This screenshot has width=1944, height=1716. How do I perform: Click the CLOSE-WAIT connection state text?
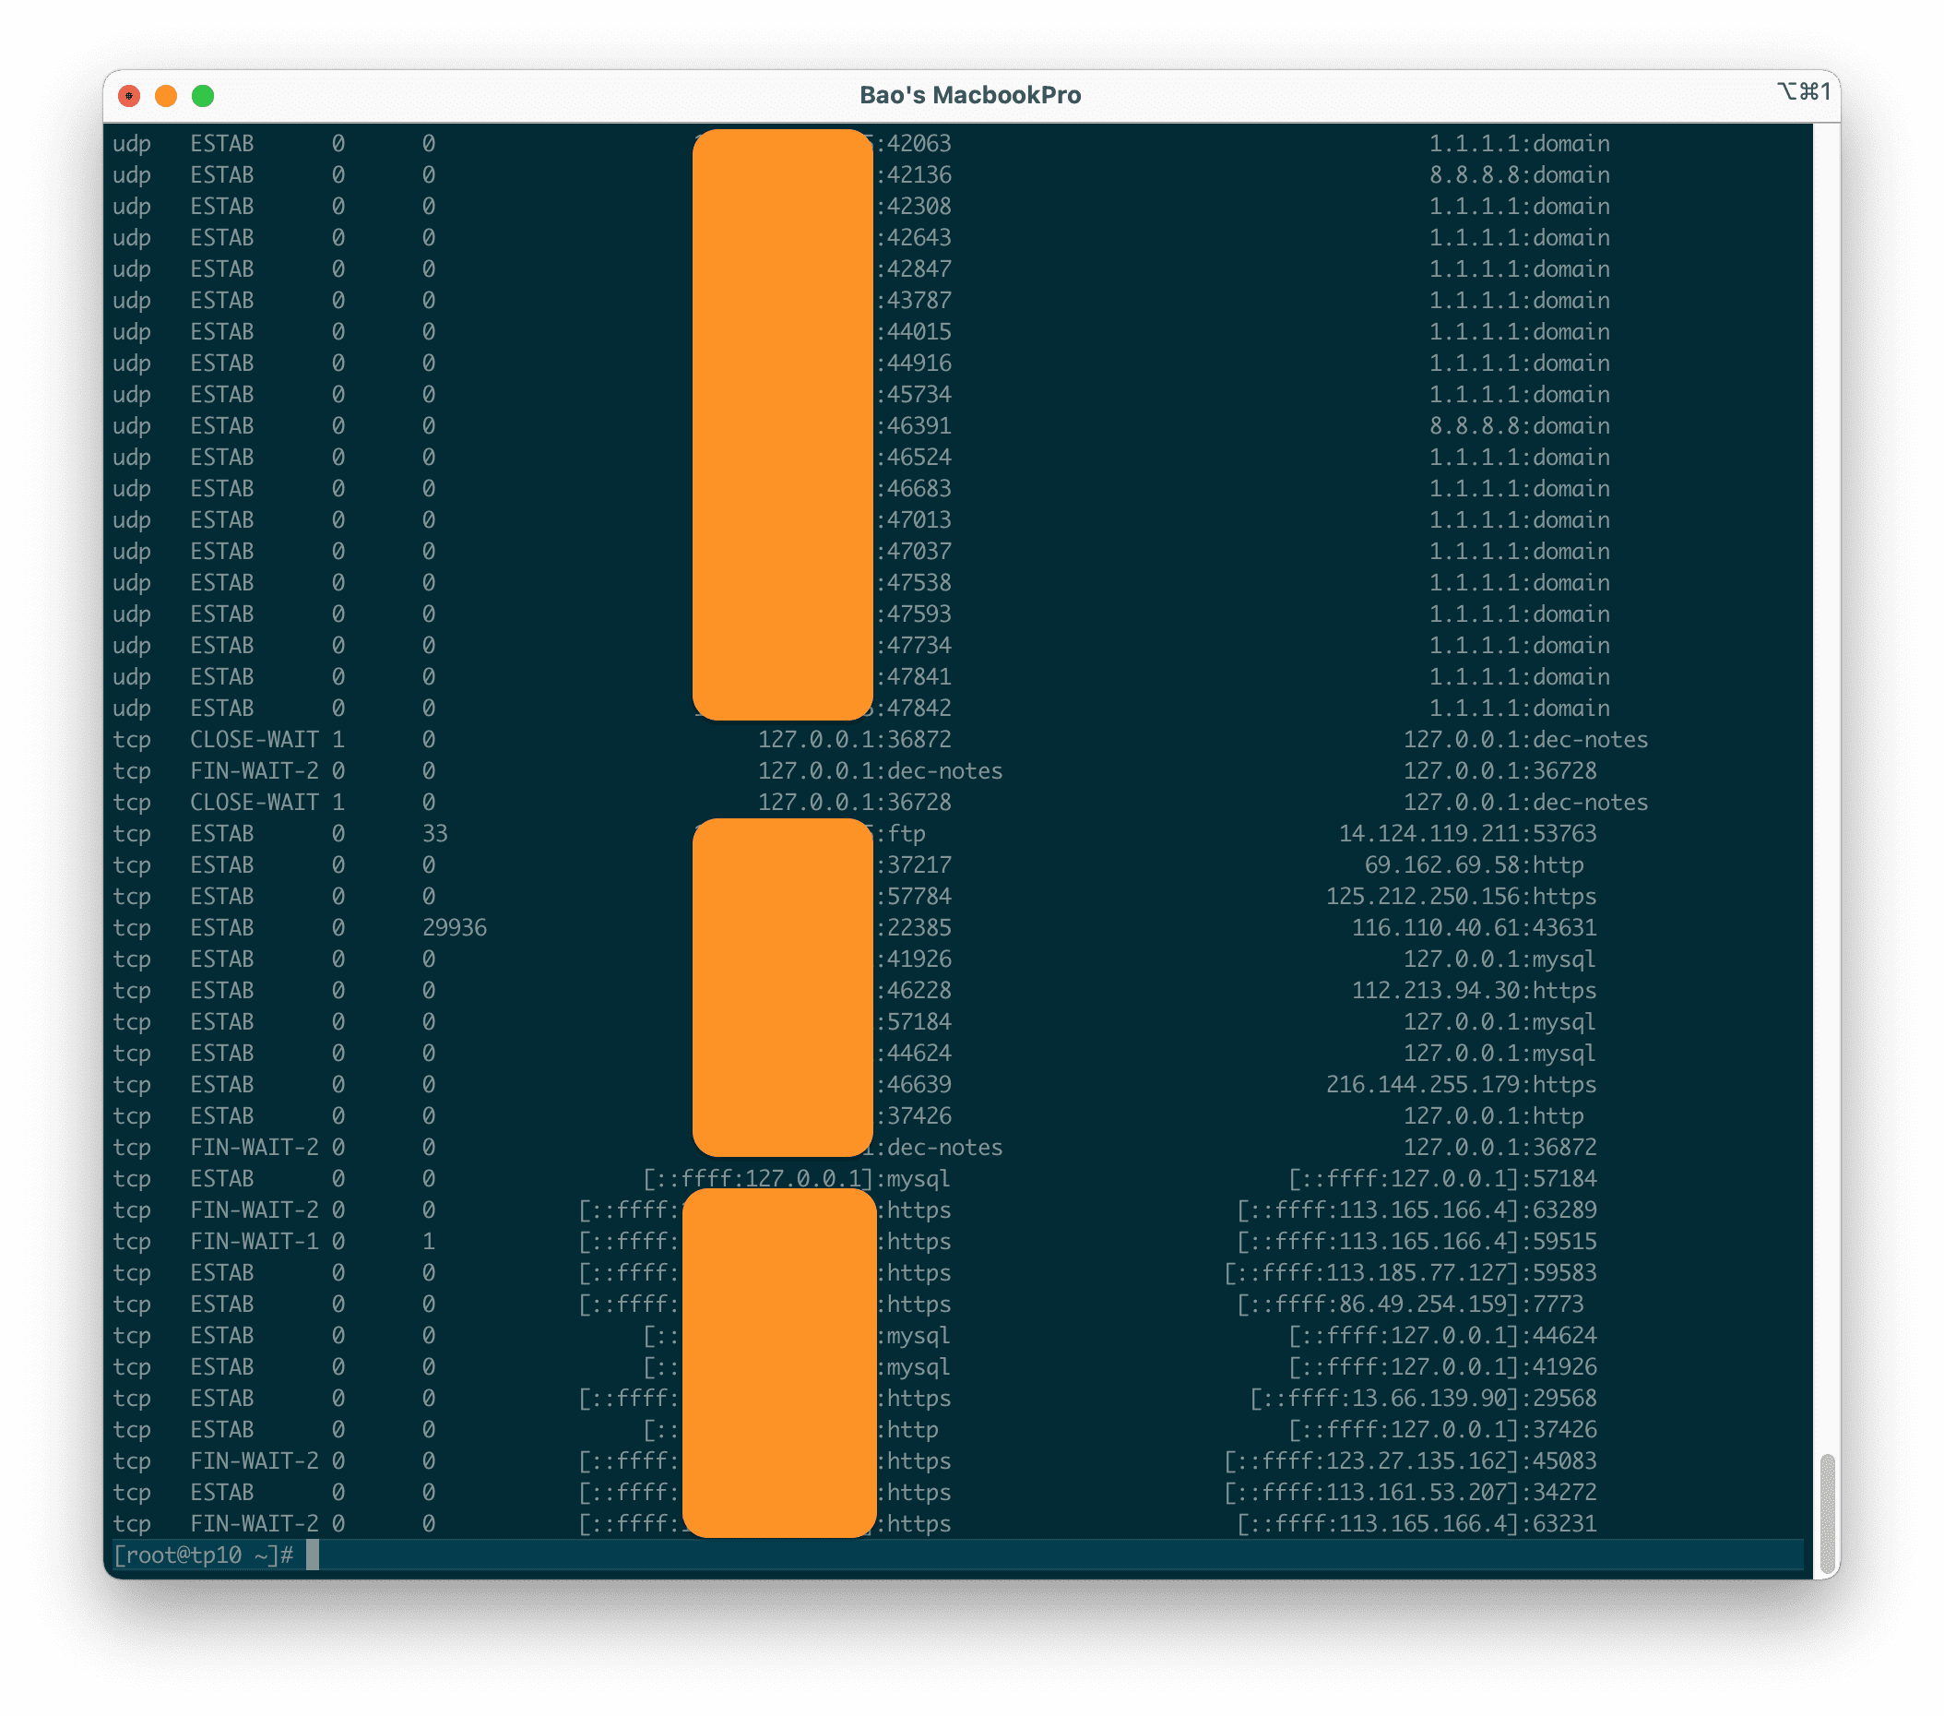(x=256, y=739)
